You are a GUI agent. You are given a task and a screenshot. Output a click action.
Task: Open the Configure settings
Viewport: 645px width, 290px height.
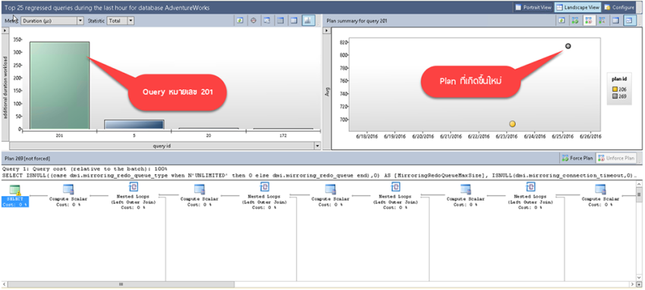(619, 8)
